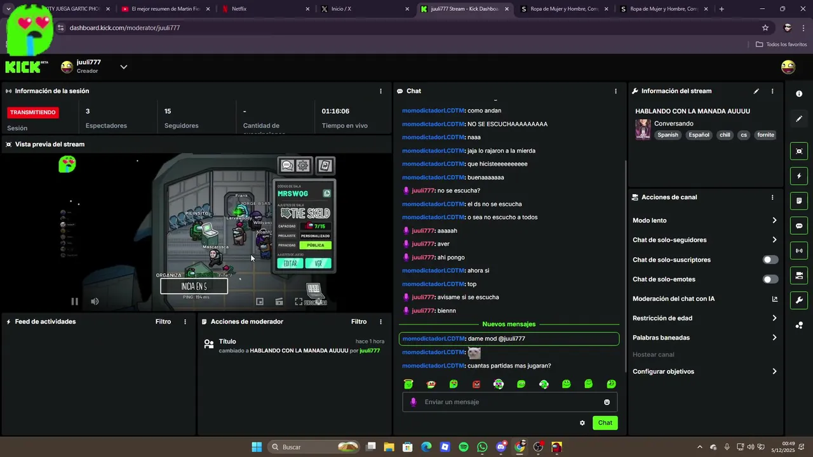This screenshot has width=813, height=457.
Task: Switch to El mejor resumen de Martin tab
Action: 165,9
